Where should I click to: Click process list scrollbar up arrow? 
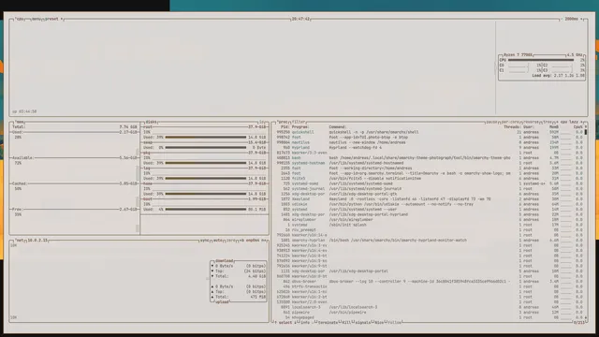[586, 127]
